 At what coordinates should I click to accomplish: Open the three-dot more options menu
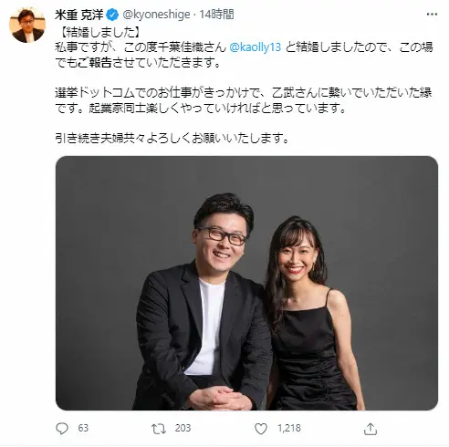tap(432, 15)
